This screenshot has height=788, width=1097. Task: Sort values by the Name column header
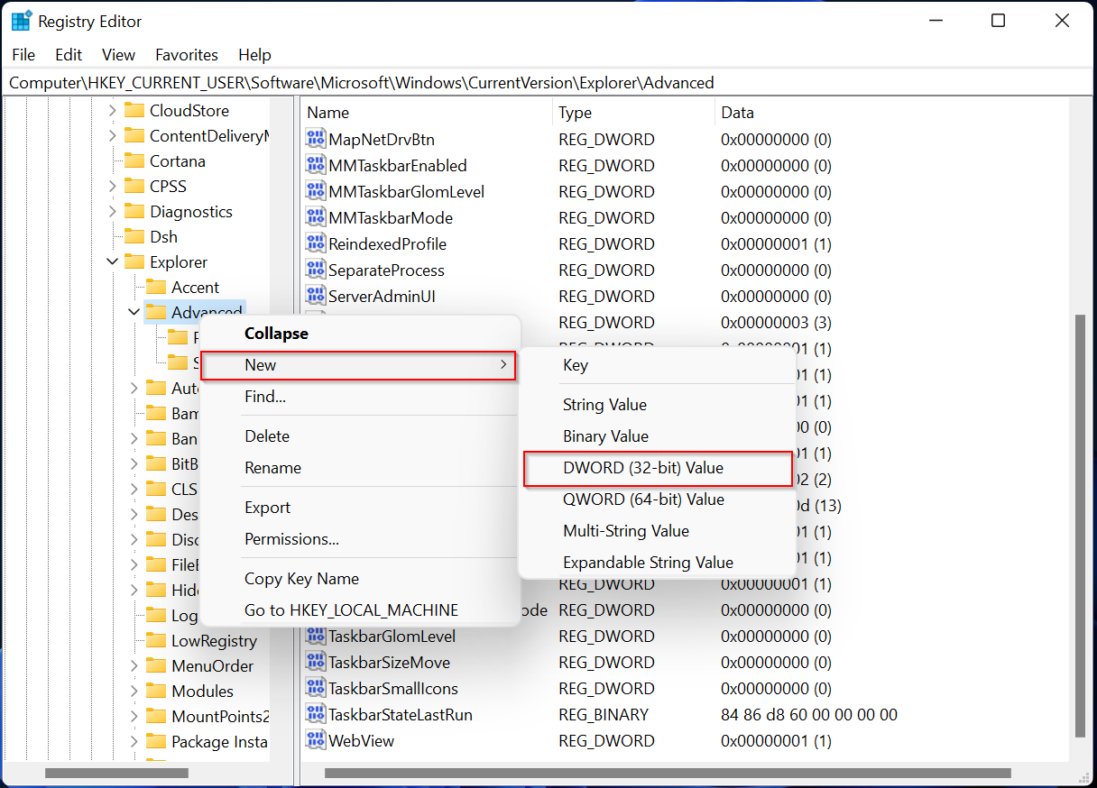(427, 113)
